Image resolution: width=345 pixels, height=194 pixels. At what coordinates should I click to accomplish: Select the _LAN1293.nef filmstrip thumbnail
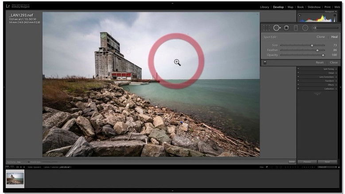point(15,179)
